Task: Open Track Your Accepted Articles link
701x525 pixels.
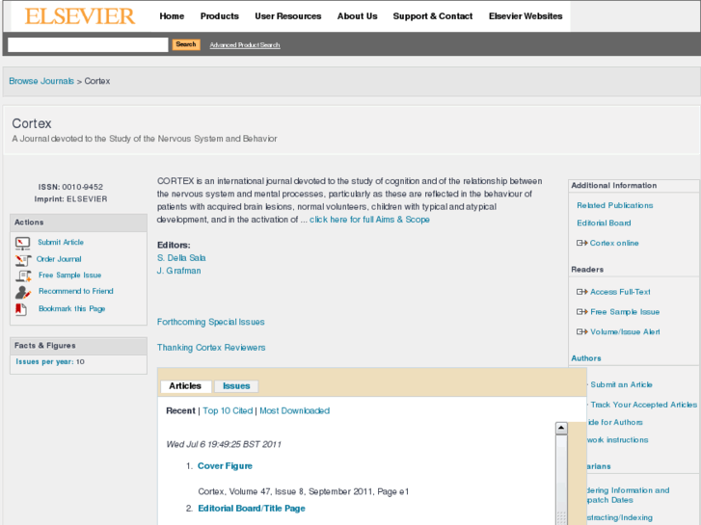Action: [x=644, y=405]
